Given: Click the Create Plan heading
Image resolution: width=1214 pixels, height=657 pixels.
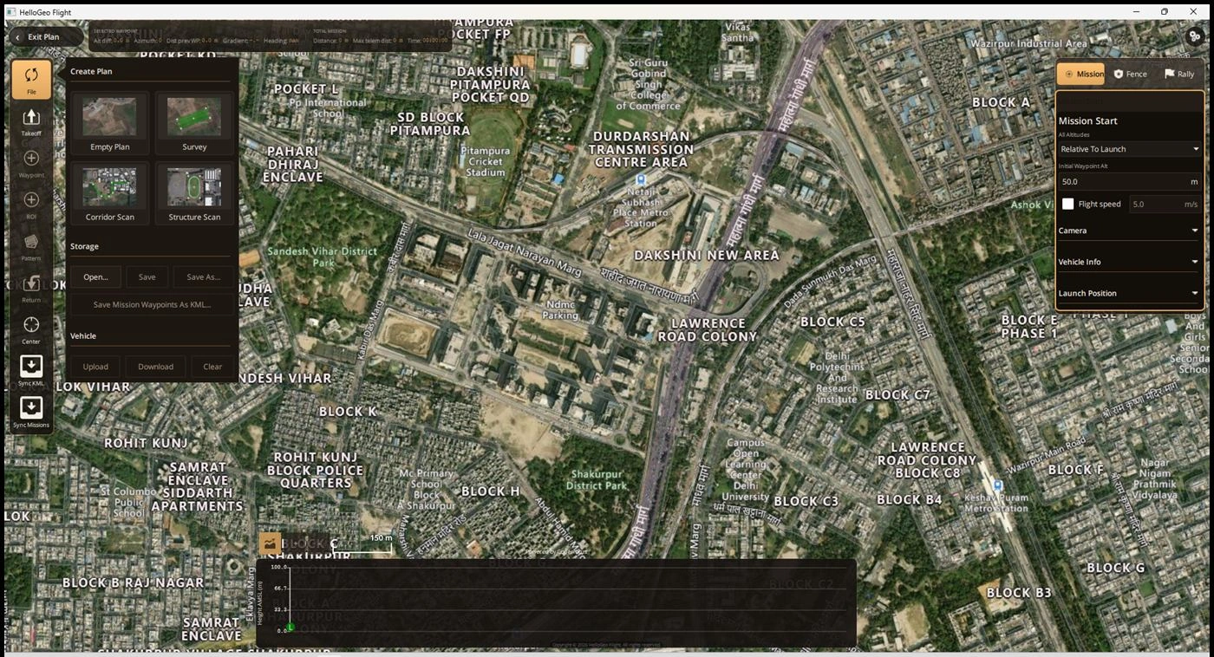Looking at the screenshot, I should tap(91, 72).
